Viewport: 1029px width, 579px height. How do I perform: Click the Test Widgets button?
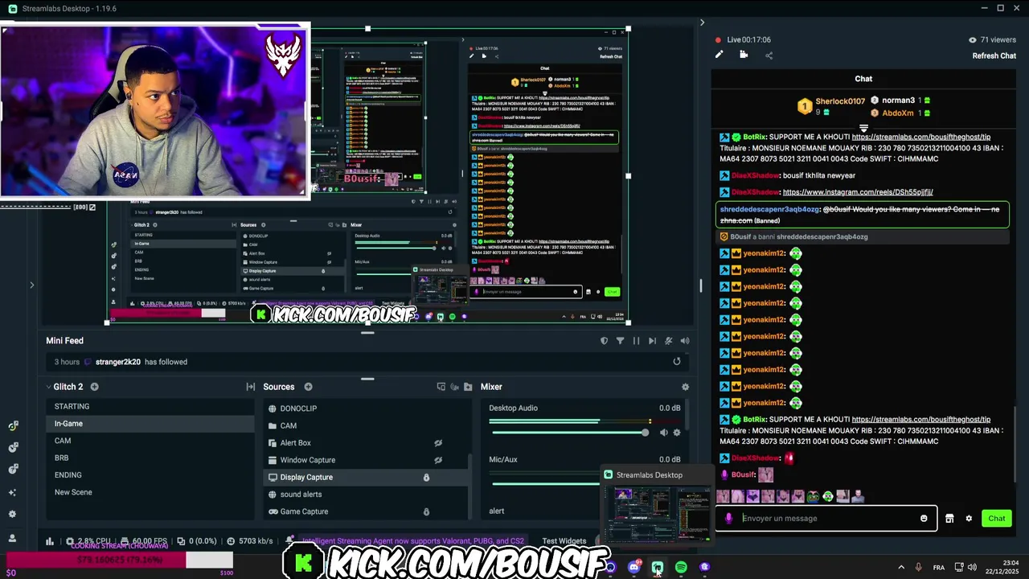pyautogui.click(x=564, y=541)
